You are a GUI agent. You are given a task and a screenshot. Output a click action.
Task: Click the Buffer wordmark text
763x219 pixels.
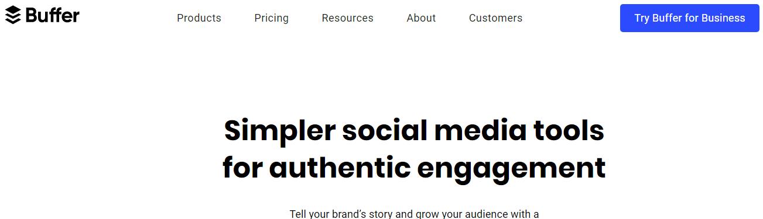pos(52,15)
